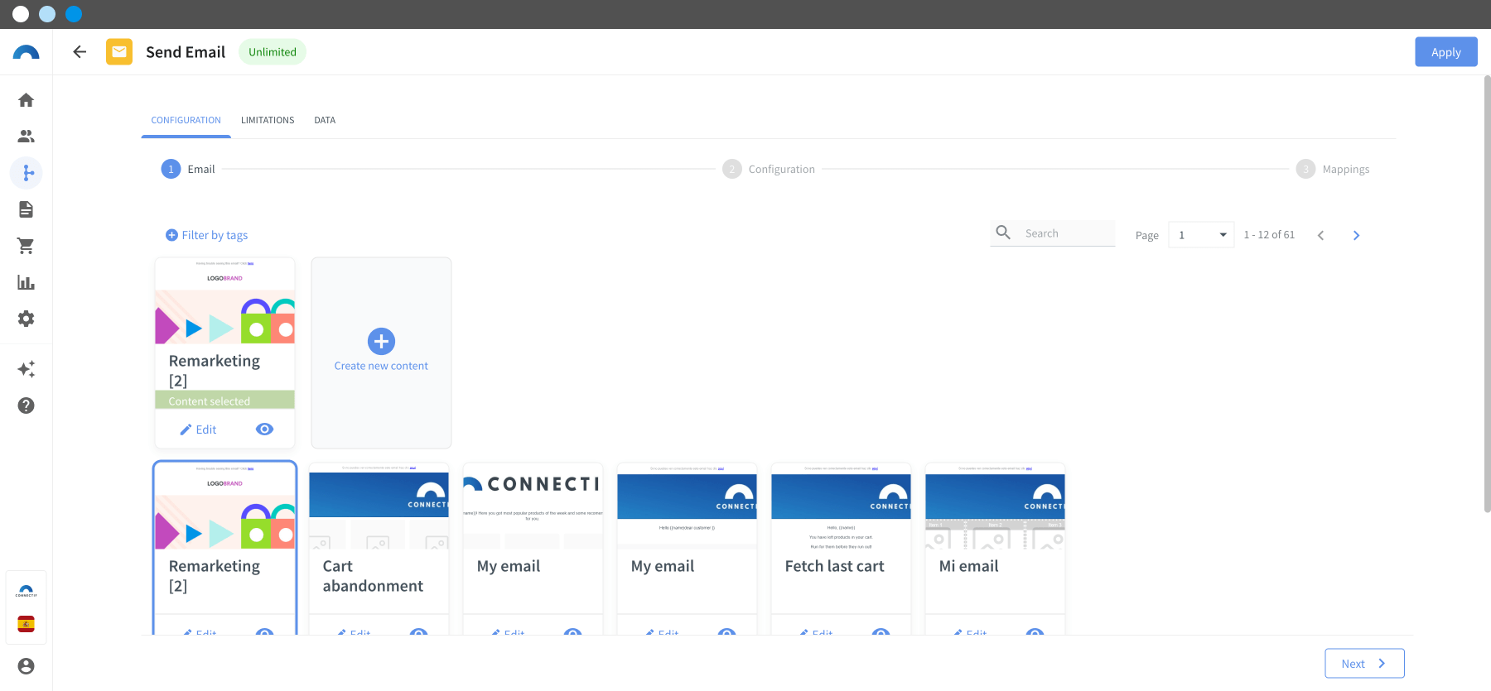The width and height of the screenshot is (1491, 691).
Task: Open the Content document icon in the sidebar
Action: tap(26, 209)
